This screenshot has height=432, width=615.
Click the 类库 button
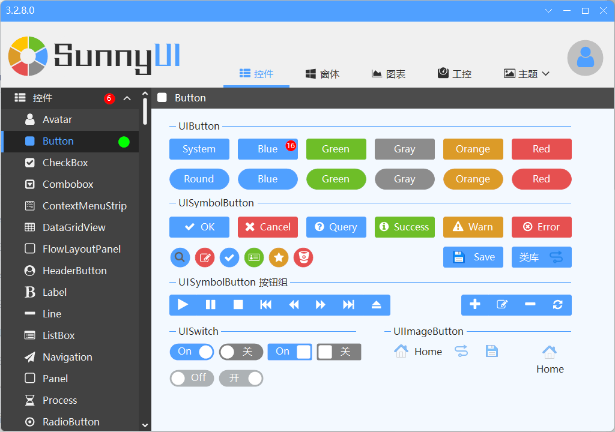tap(542, 257)
